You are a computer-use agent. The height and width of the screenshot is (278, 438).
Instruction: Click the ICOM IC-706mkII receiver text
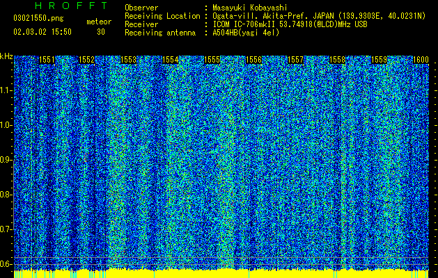290,24
